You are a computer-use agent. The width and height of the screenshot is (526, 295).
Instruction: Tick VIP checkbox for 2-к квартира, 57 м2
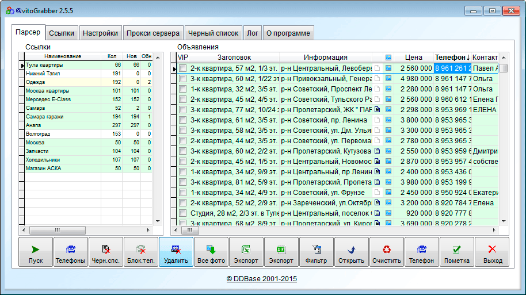pyautogui.click(x=182, y=68)
